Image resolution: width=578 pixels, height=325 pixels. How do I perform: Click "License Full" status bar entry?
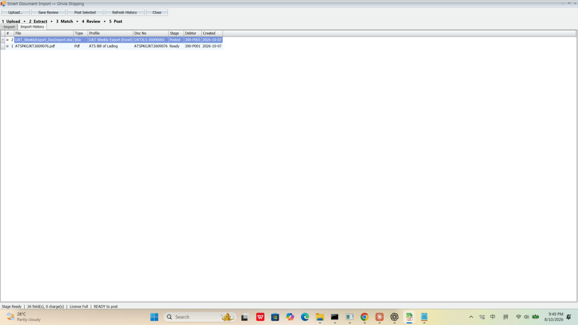(79, 307)
